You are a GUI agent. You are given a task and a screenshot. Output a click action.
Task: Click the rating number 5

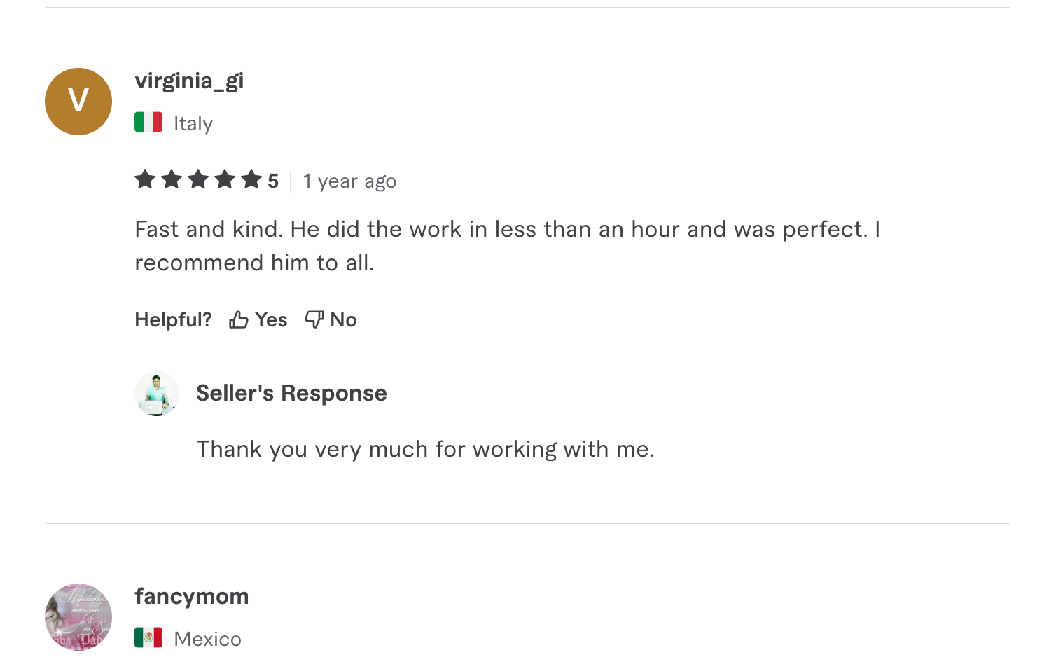tap(273, 181)
